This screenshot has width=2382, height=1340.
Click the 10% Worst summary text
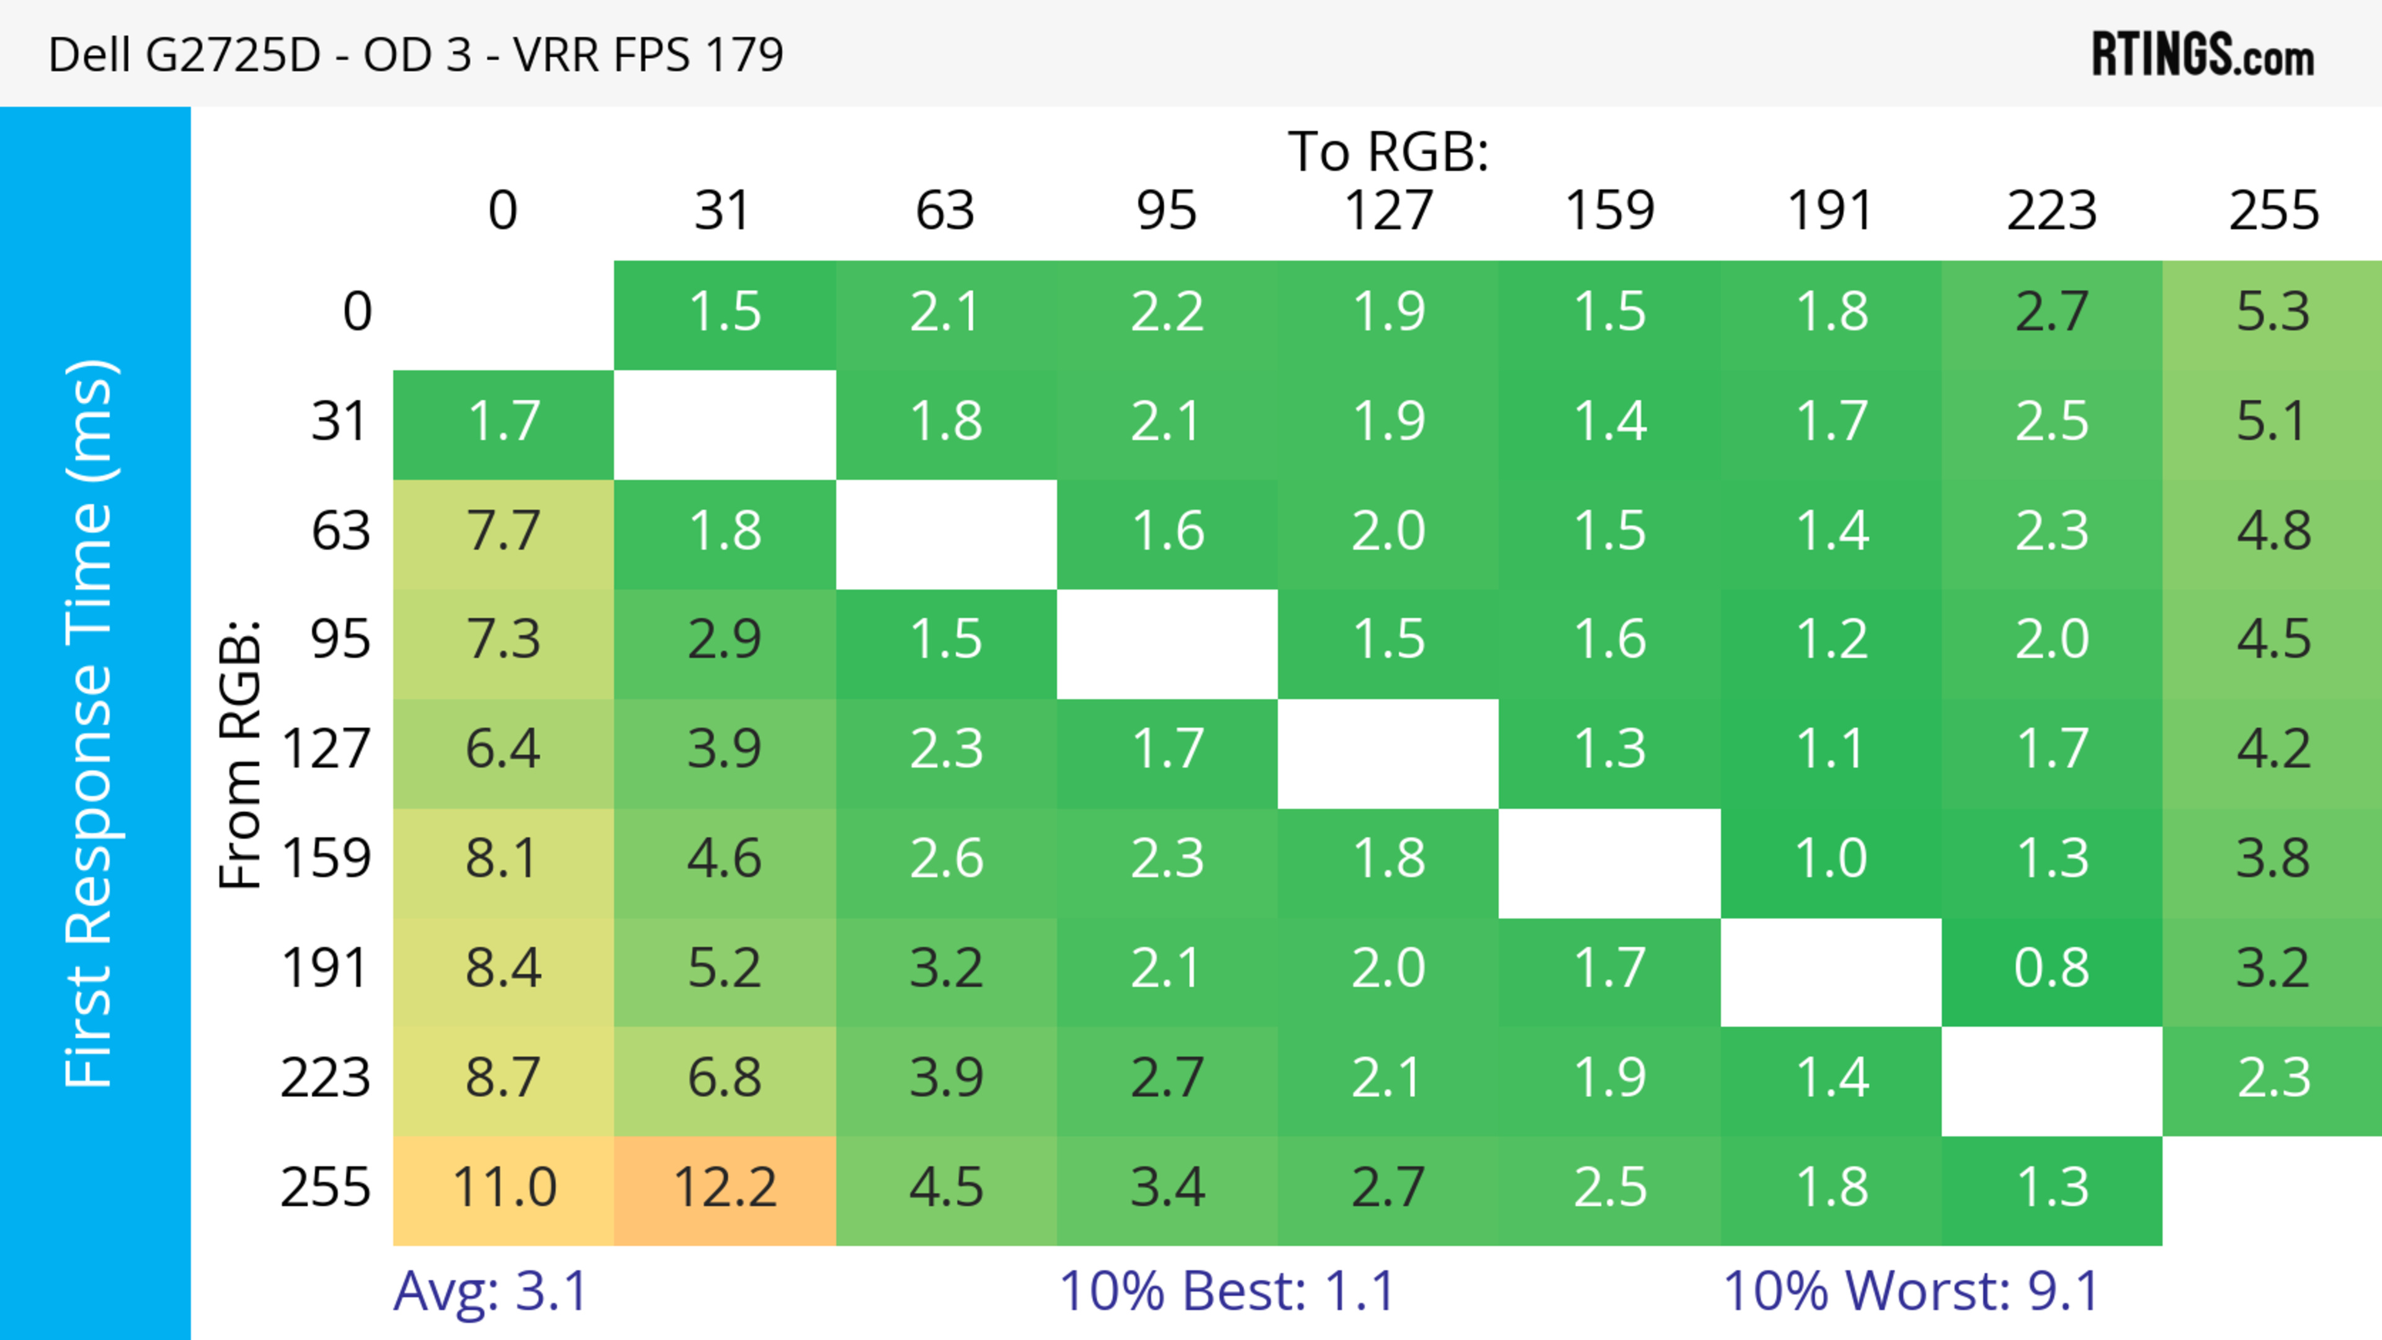tap(1911, 1291)
